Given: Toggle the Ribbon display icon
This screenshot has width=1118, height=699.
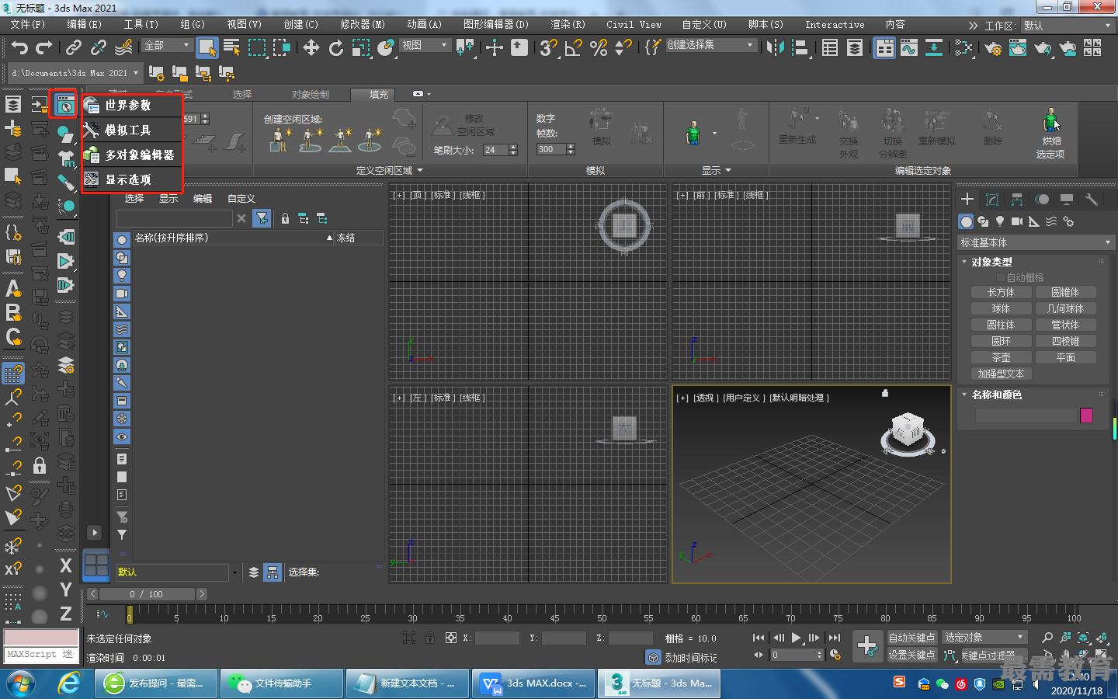Looking at the screenshot, I should click(x=884, y=48).
